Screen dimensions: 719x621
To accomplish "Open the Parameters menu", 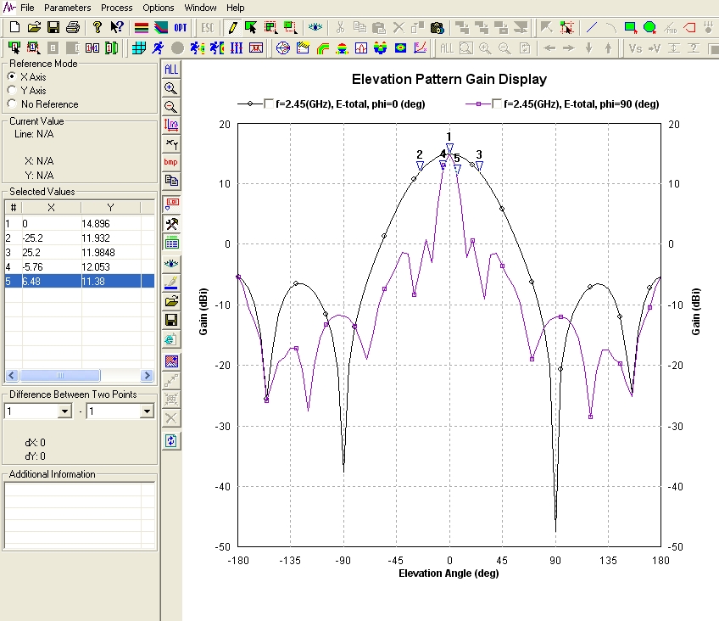I will 67,8.
